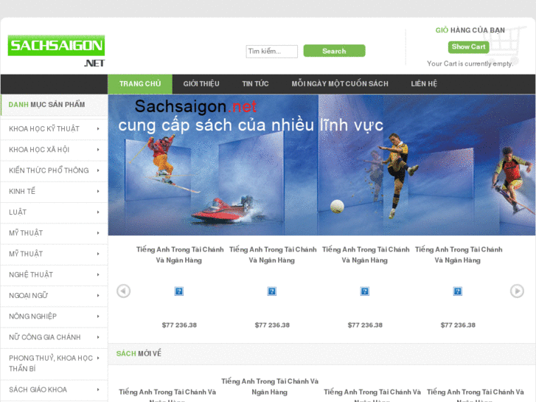Click the SÁCH MỚI VỀ section heading
The height and width of the screenshot is (402, 536).
(139, 353)
